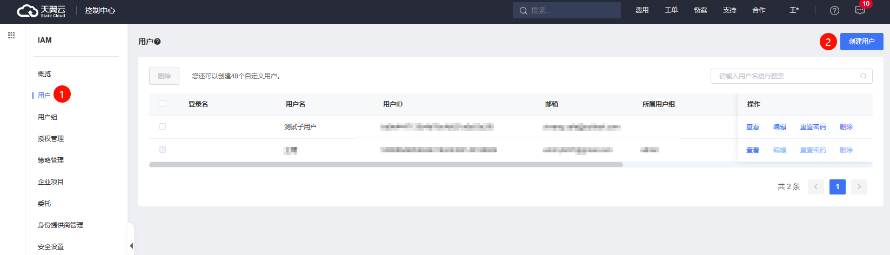890x255 pixels.
Task: Click 删除 link in the second user row
Action: 846,150
